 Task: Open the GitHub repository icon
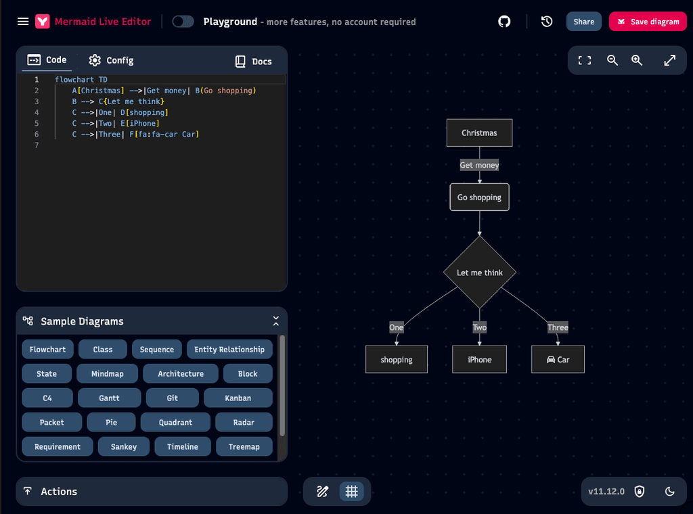tap(504, 22)
